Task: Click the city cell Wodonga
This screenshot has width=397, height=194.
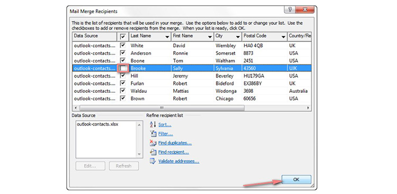Action: click(x=228, y=91)
